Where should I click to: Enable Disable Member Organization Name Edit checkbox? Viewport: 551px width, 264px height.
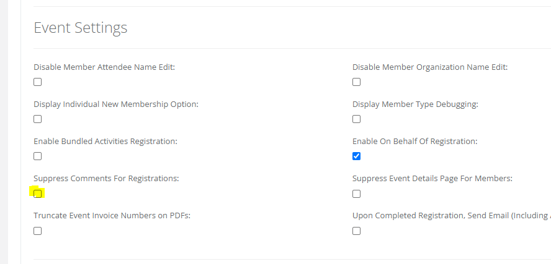356,82
